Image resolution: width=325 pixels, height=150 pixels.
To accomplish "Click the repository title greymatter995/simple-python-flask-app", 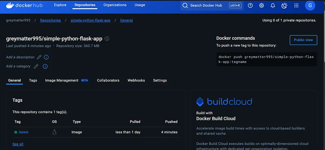I will point(54,39).
